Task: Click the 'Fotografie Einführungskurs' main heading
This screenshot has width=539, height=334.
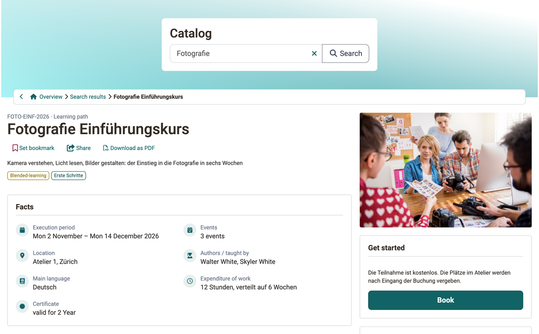Action: tap(98, 129)
